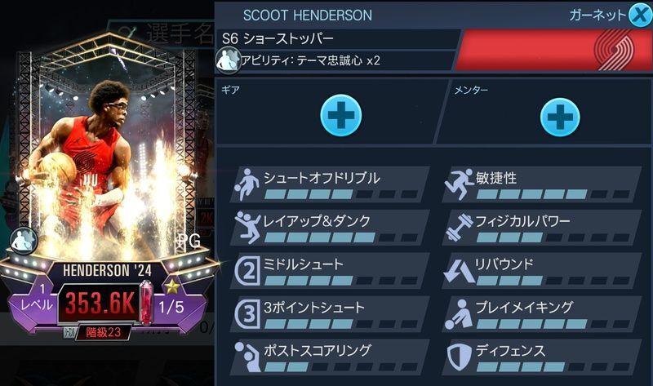Click the フィジカルパワー dumbbell icon
This screenshot has width=653, height=386.
pos(460,228)
